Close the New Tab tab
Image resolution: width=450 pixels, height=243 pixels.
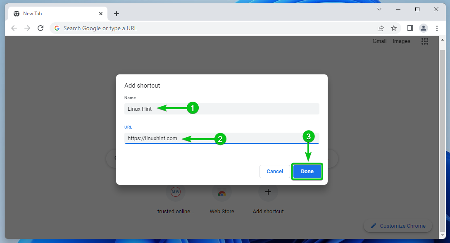(x=101, y=14)
